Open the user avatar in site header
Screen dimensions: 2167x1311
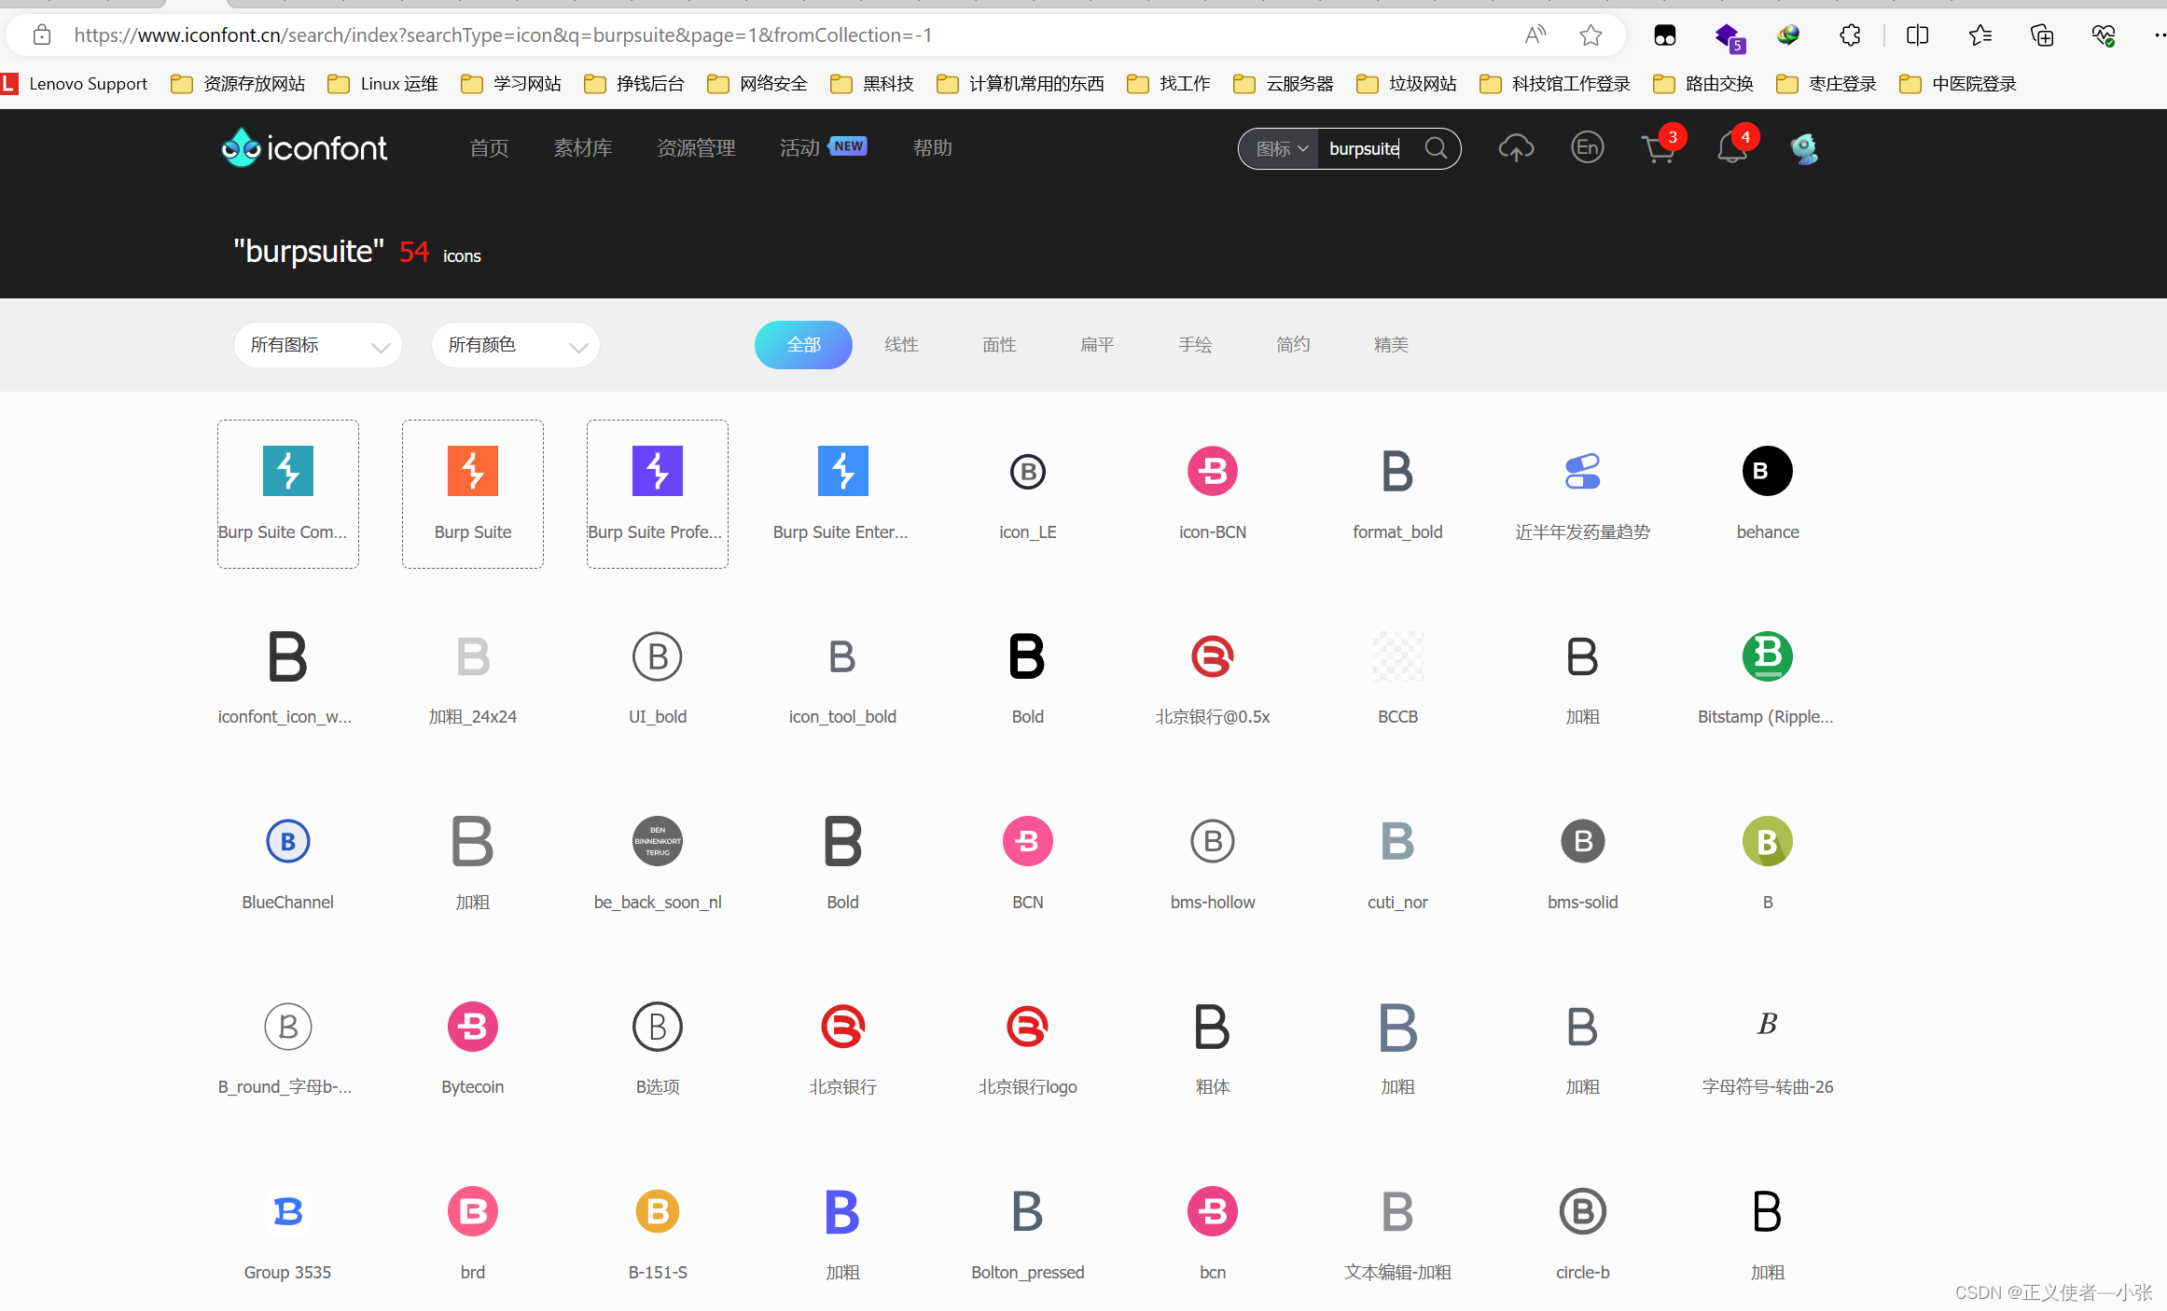pyautogui.click(x=1804, y=148)
